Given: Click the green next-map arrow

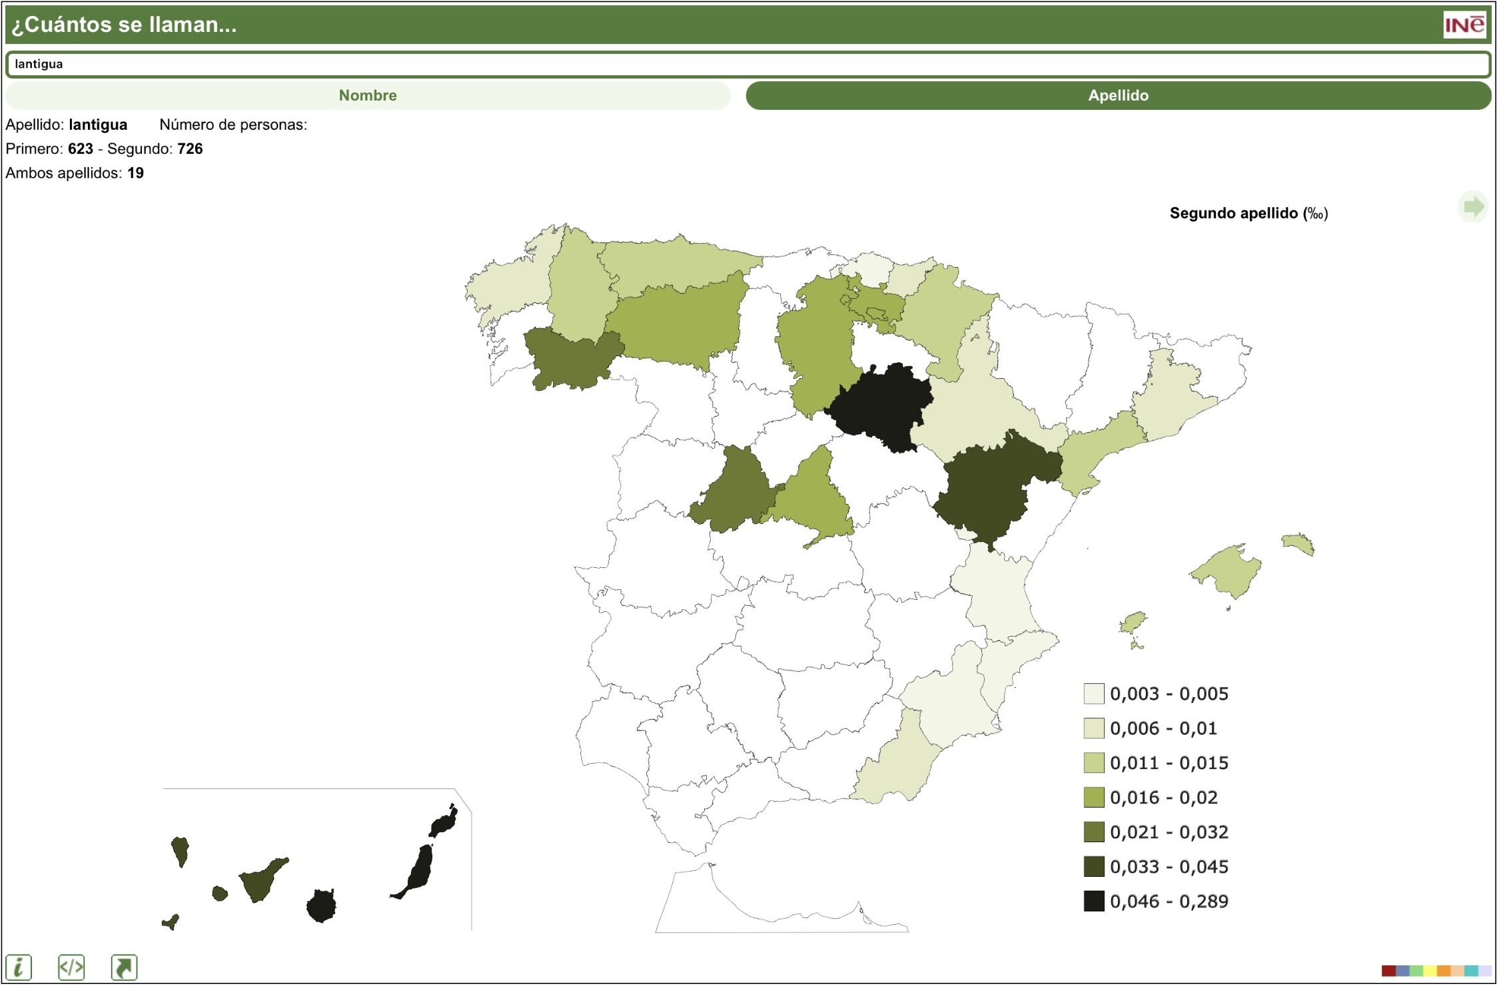Looking at the screenshot, I should [x=1473, y=207].
